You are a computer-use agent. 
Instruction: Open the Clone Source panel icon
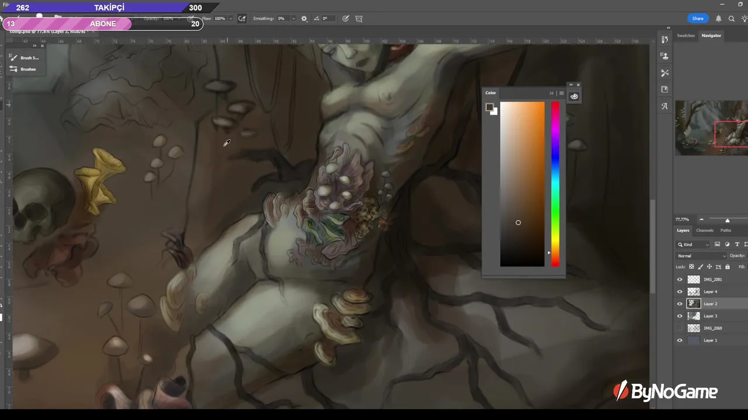664,56
